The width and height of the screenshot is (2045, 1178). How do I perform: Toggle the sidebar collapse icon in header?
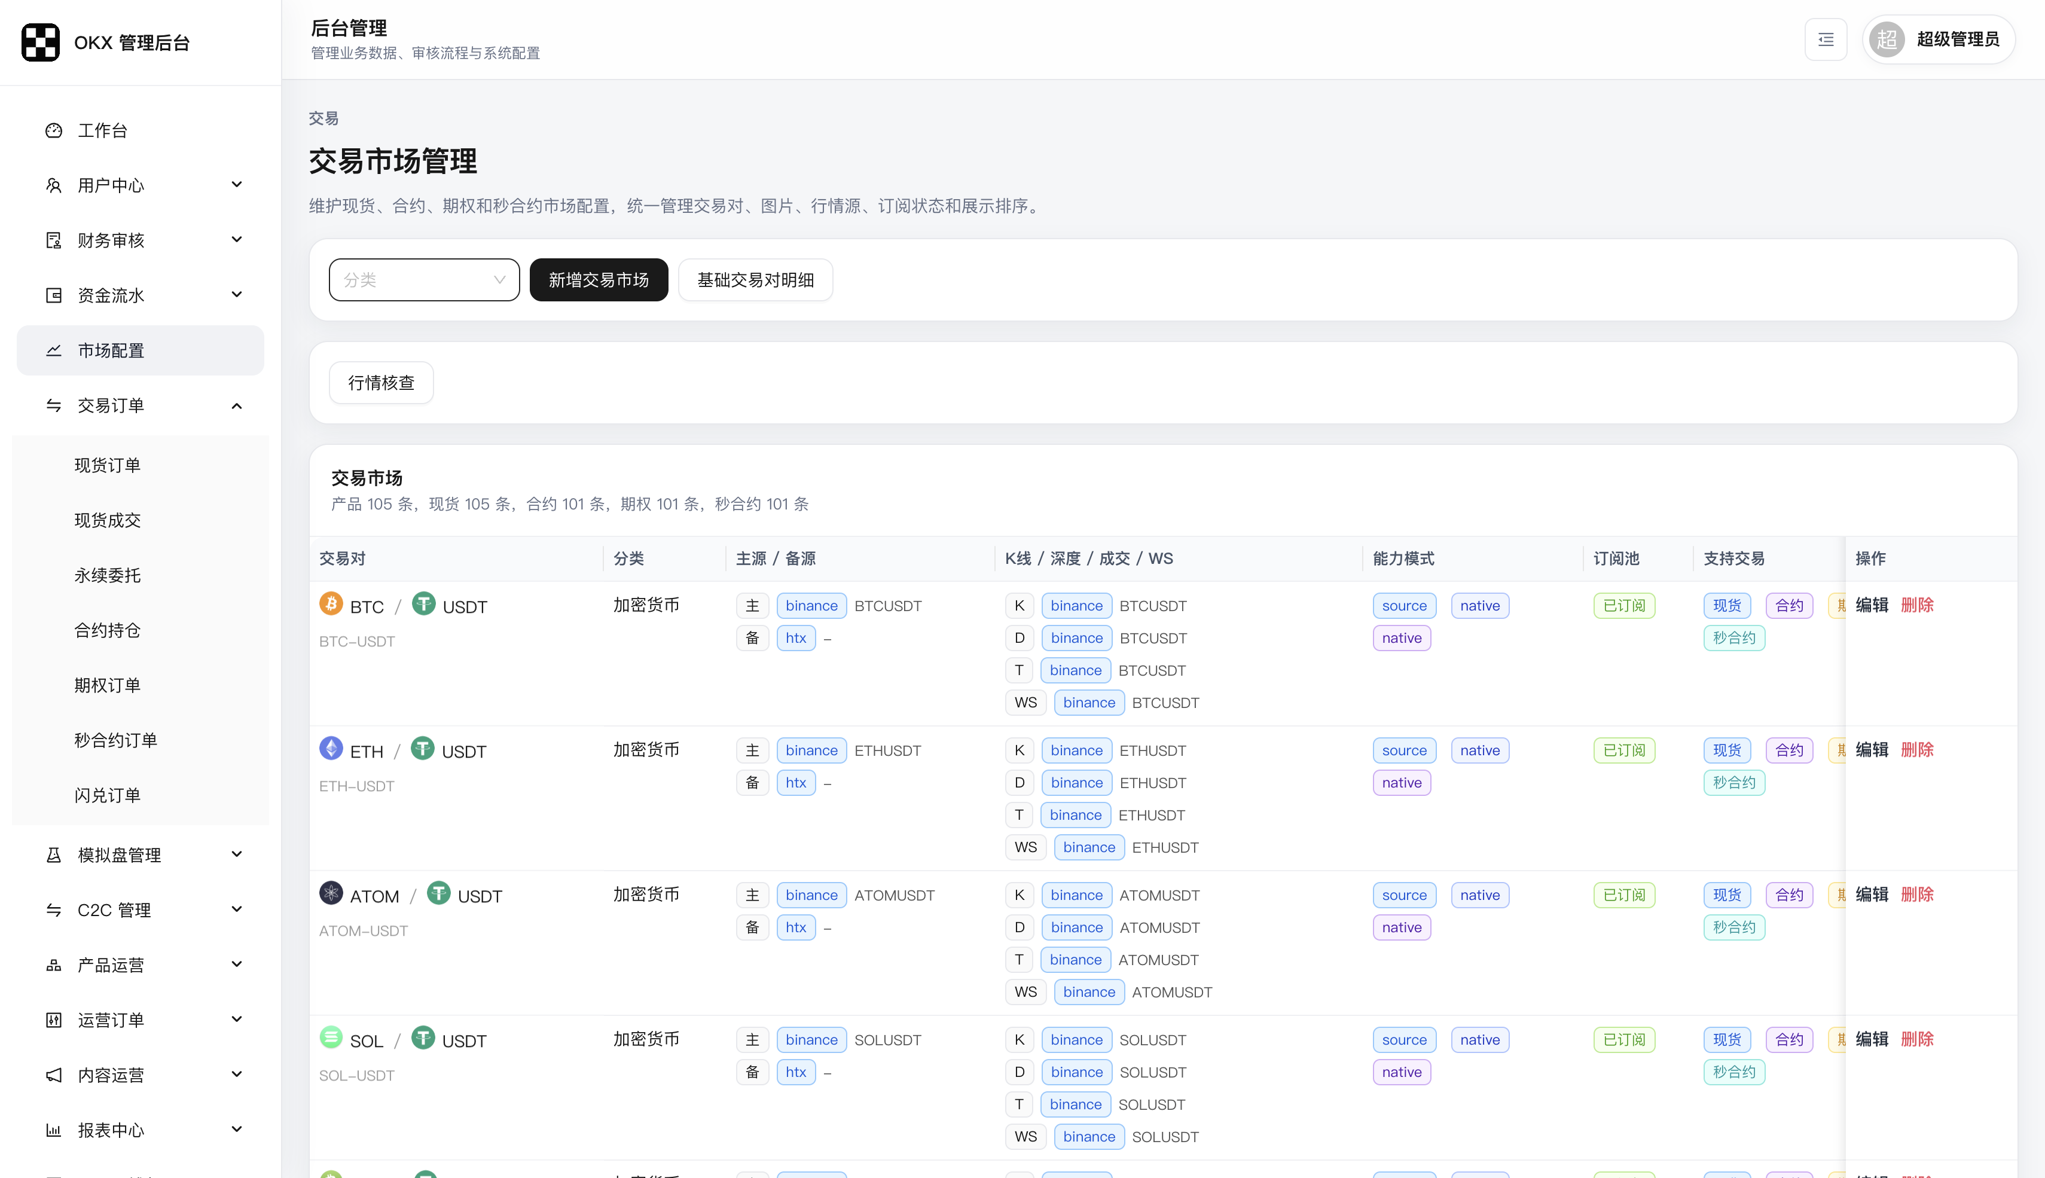coord(1826,39)
